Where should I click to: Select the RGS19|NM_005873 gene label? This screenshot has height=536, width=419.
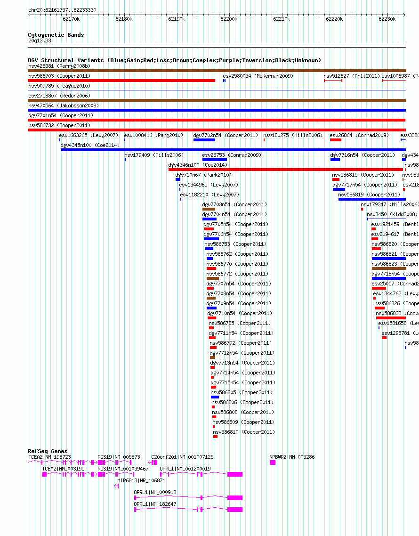pos(119,457)
